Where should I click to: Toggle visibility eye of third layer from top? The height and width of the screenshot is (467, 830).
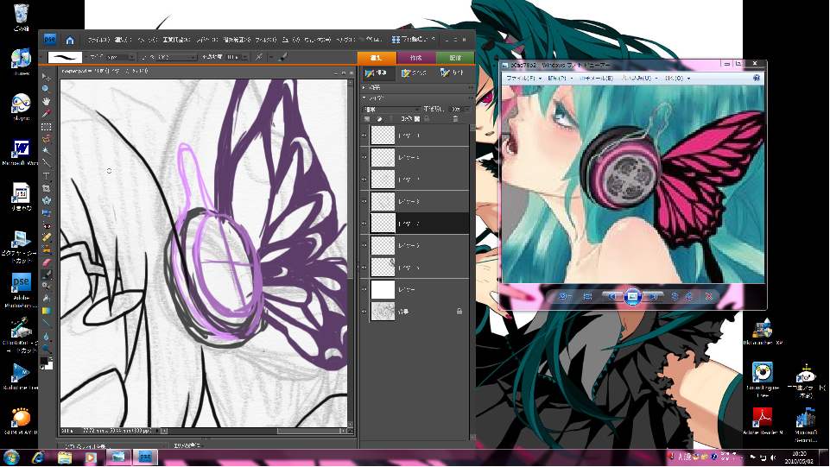click(x=364, y=180)
